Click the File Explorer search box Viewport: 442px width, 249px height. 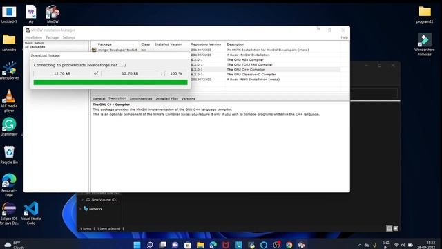[374, 93]
